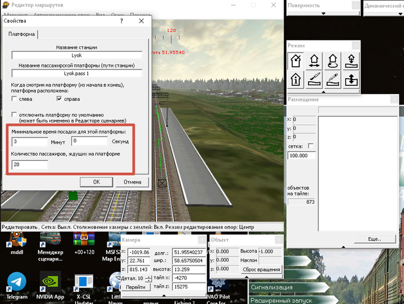Toggle the сетка checkbox in Размещение
Viewport: 404px width, 304px height.
pos(311,146)
